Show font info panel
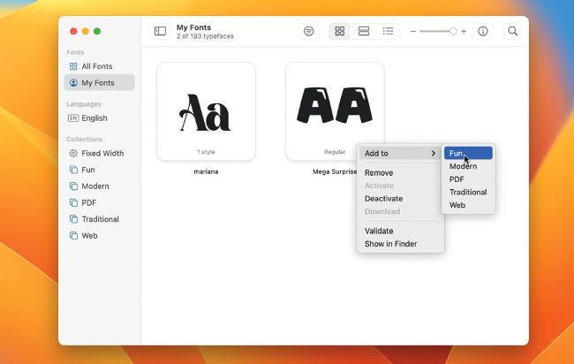 point(483,31)
